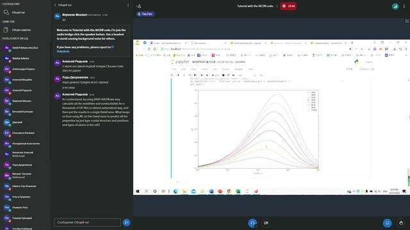
Task: Select user Дмитрий in the user list
Action: 17,122
